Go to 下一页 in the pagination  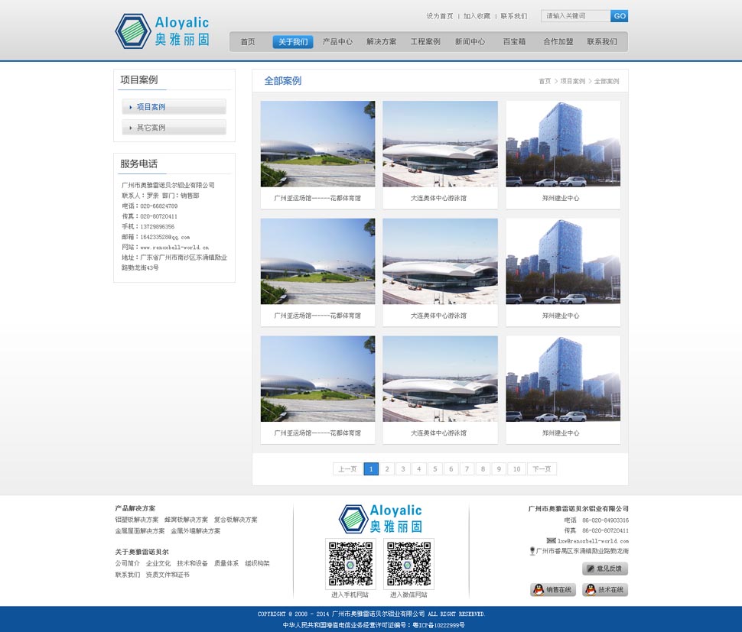[542, 469]
